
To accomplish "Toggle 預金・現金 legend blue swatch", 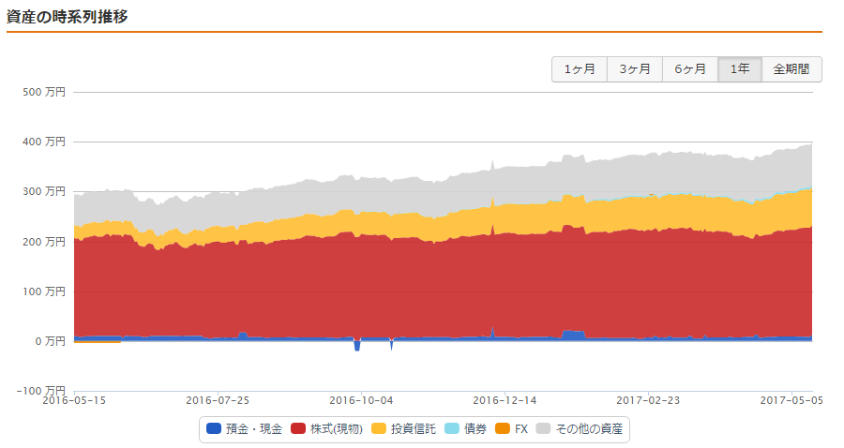I will [x=214, y=428].
